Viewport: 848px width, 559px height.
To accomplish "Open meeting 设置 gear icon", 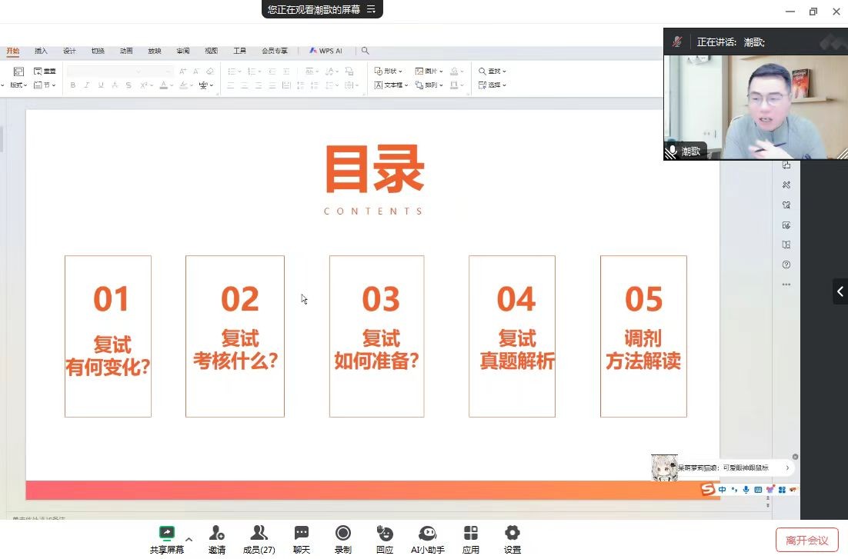I will point(512,533).
